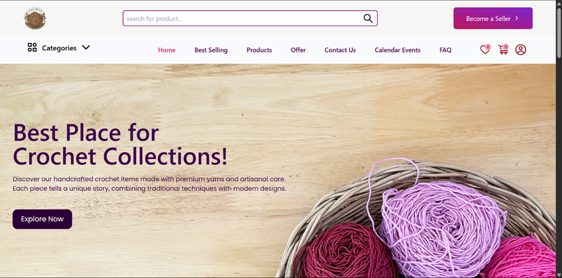Open the user account profile icon
The width and height of the screenshot is (562, 278).
coord(520,50)
